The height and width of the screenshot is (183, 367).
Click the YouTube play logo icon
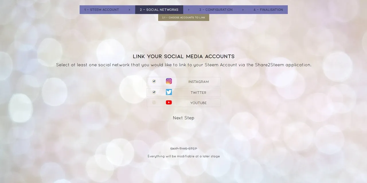[169, 102]
